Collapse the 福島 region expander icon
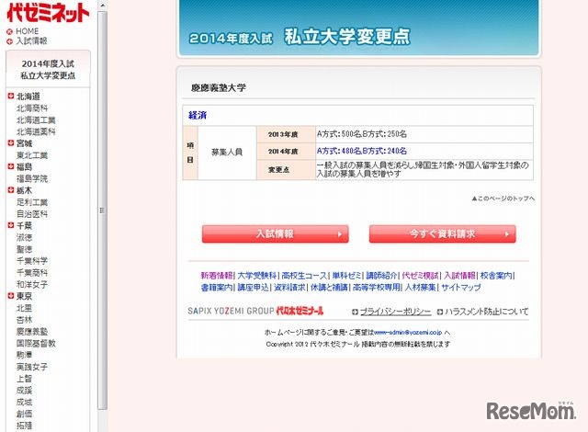Image resolution: width=588 pixels, height=432 pixels. [11, 166]
